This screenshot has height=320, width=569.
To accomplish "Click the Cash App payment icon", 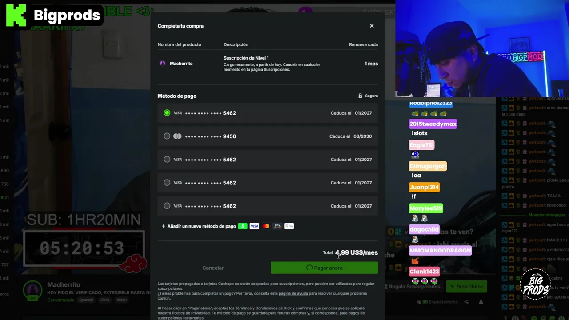I will point(243,226).
